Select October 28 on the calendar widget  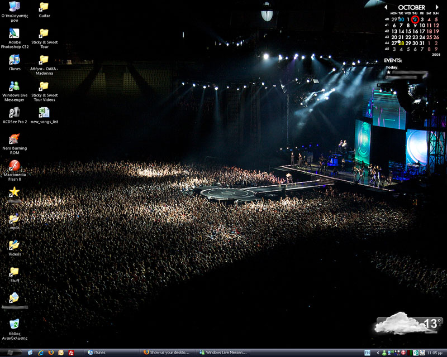[401, 43]
